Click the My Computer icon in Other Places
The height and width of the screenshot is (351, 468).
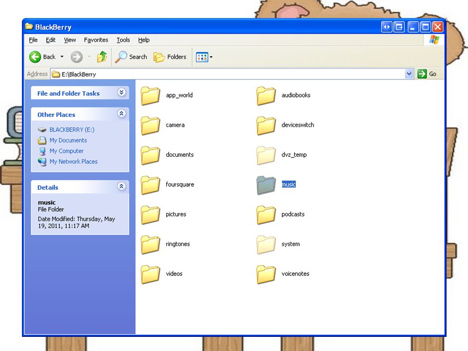click(x=42, y=151)
